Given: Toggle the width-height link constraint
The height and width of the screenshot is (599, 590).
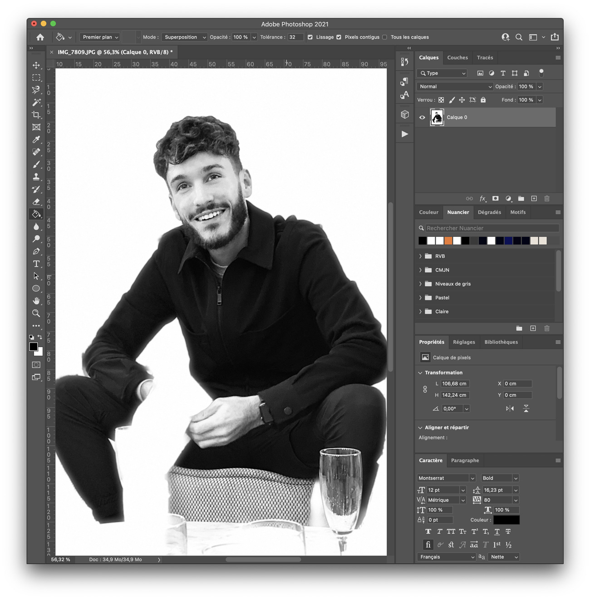Looking at the screenshot, I should click(425, 389).
